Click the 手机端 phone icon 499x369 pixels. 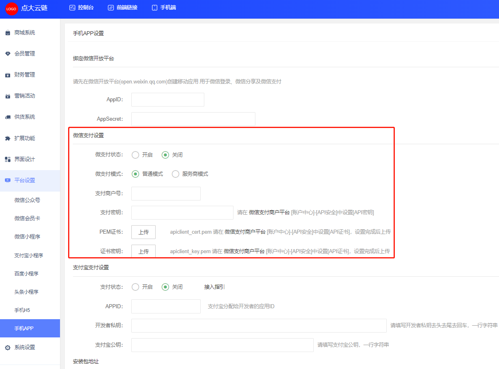(x=154, y=8)
